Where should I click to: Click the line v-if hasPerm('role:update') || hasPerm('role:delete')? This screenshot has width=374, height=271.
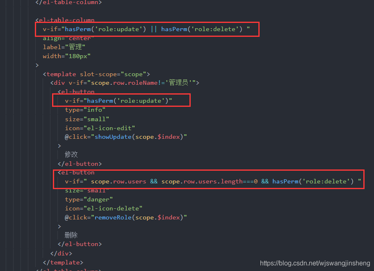pos(146,29)
